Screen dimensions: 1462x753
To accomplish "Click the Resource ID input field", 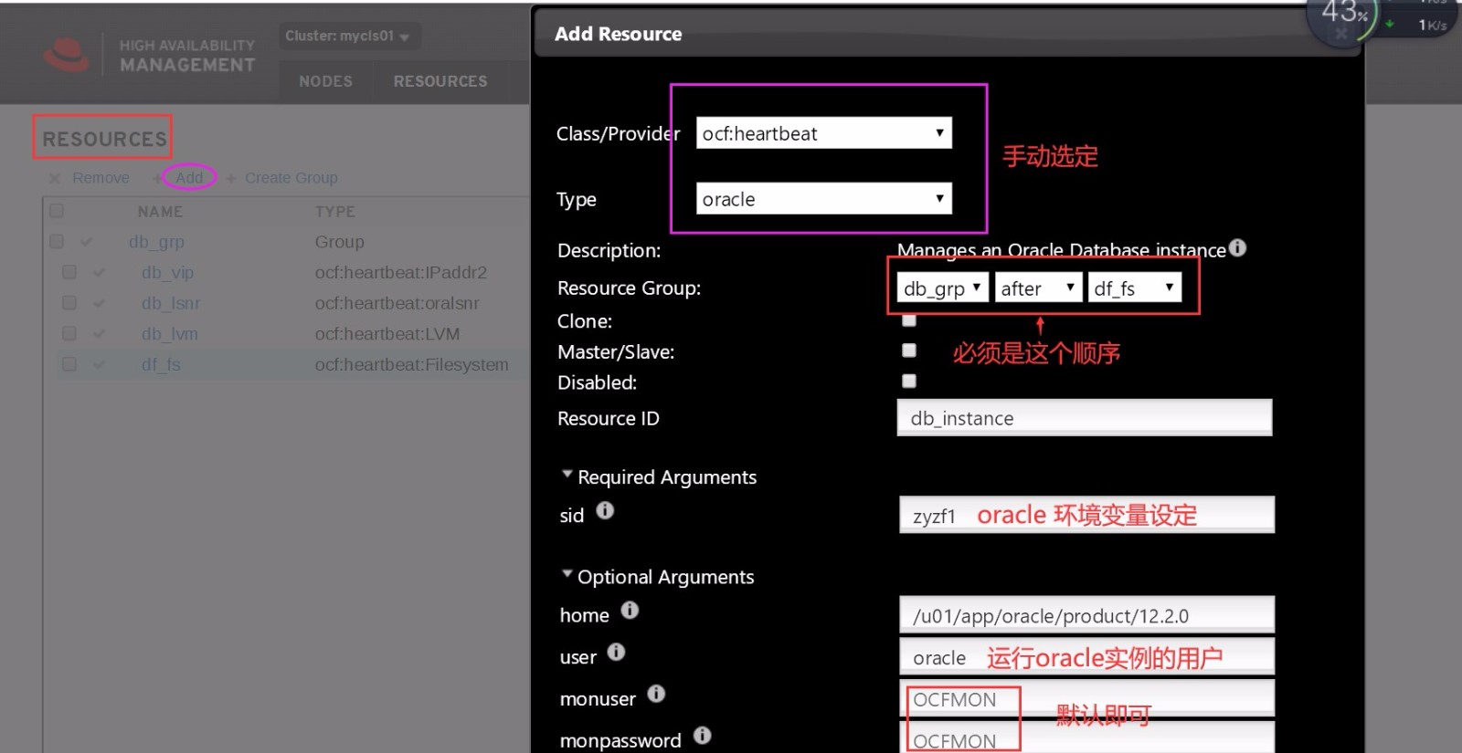I will [x=1084, y=418].
